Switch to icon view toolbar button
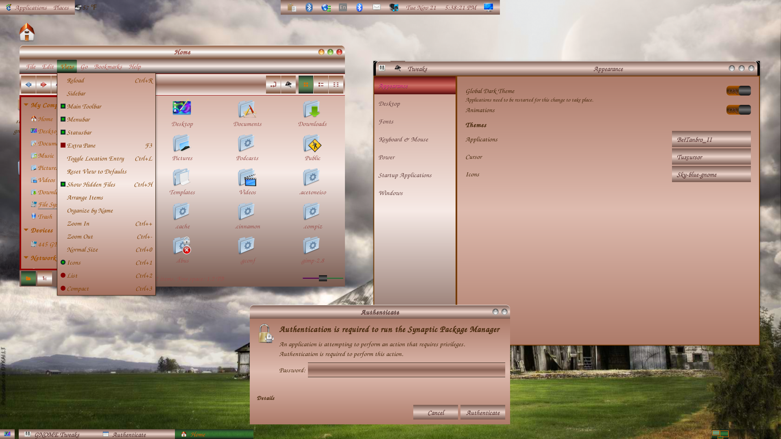The width and height of the screenshot is (781, 439). coord(306,85)
